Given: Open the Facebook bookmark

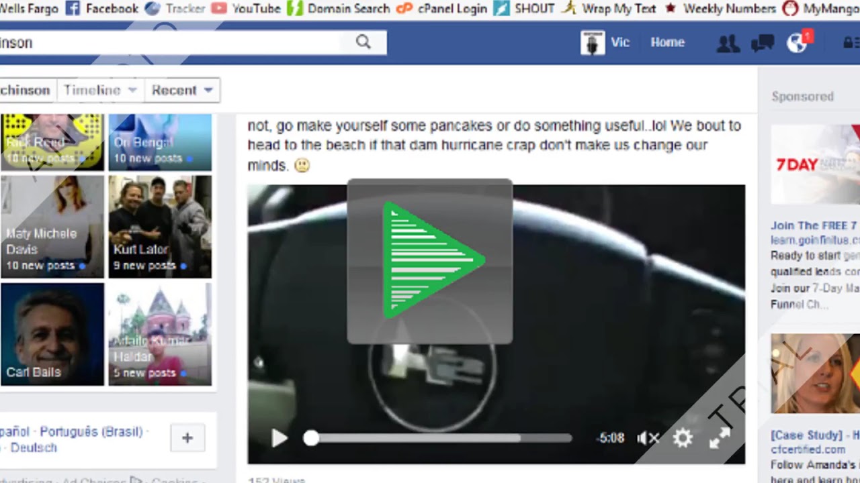Looking at the screenshot, I should coord(101,9).
